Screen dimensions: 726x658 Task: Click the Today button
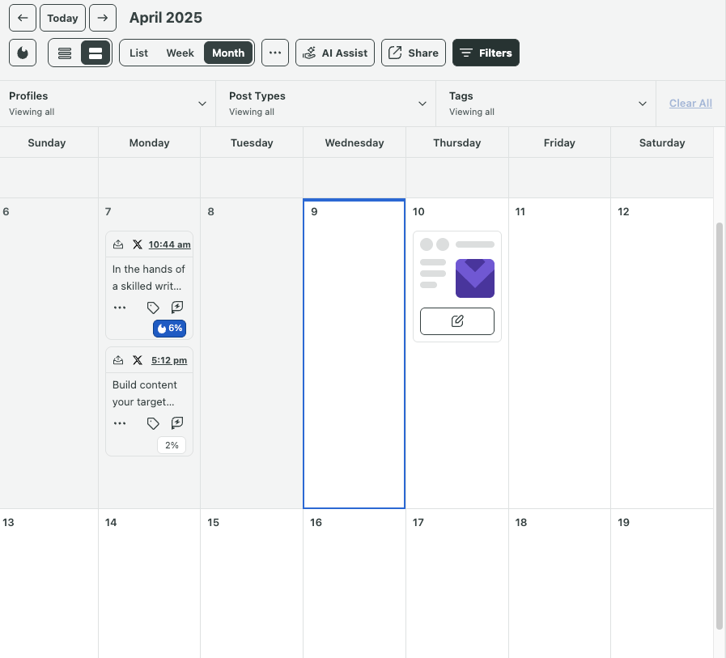click(x=62, y=17)
